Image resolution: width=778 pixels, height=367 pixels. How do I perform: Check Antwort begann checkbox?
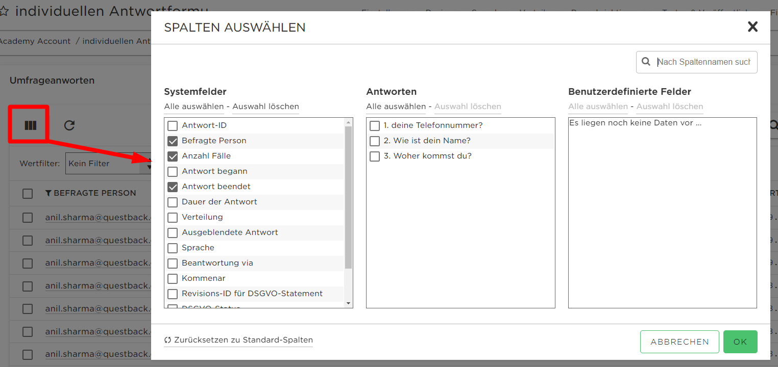[x=173, y=172]
